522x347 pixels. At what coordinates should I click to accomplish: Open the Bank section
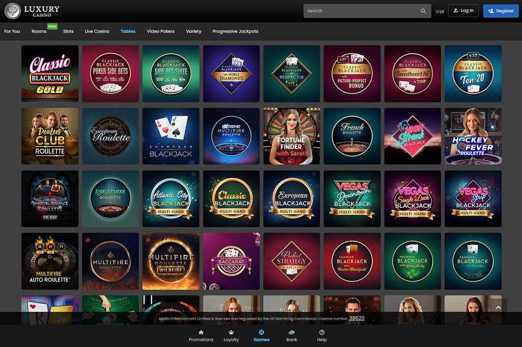[x=292, y=332]
